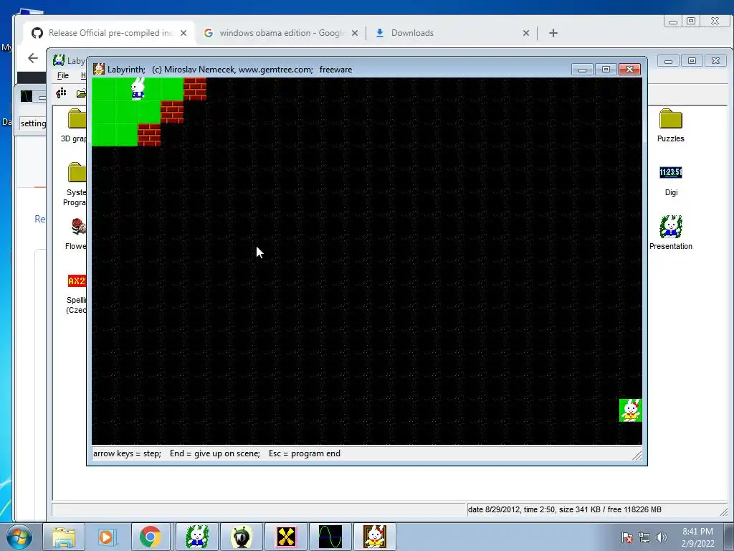Open Windows Media Player from taskbar

[x=106, y=537]
